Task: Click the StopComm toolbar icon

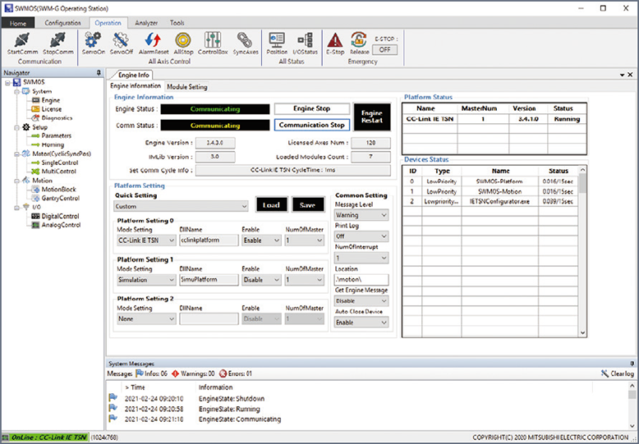Action: click(x=57, y=43)
